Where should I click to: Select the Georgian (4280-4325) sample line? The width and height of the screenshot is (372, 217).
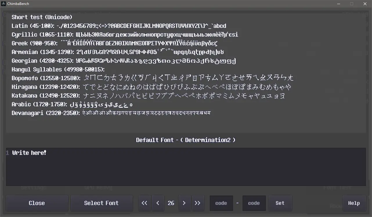click(x=124, y=61)
